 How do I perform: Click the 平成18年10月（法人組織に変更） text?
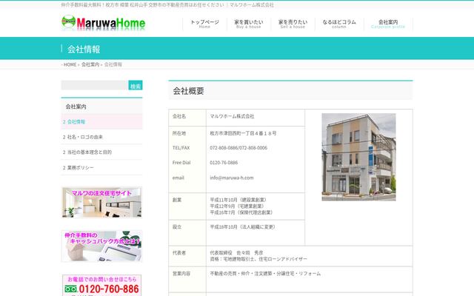[x=243, y=227]
